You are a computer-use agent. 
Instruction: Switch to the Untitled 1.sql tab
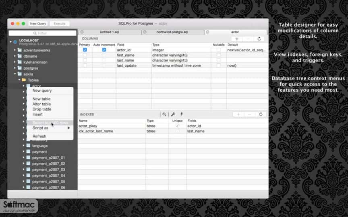coord(110,32)
